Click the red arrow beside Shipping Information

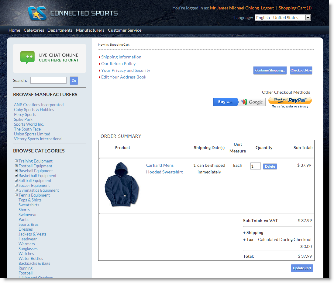(x=99, y=57)
